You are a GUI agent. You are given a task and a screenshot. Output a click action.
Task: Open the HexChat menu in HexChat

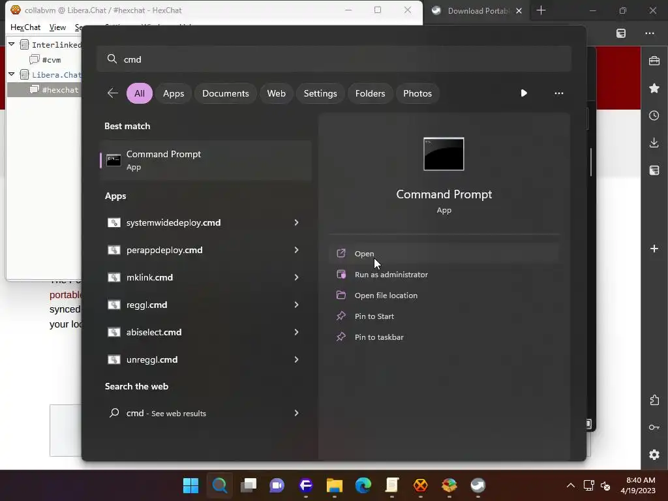[25, 27]
